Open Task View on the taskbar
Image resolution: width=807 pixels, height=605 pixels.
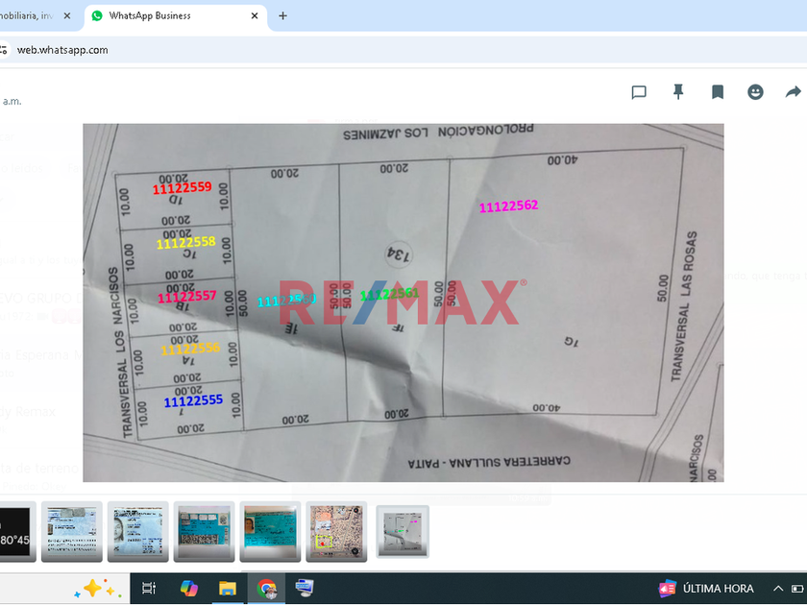click(x=149, y=589)
